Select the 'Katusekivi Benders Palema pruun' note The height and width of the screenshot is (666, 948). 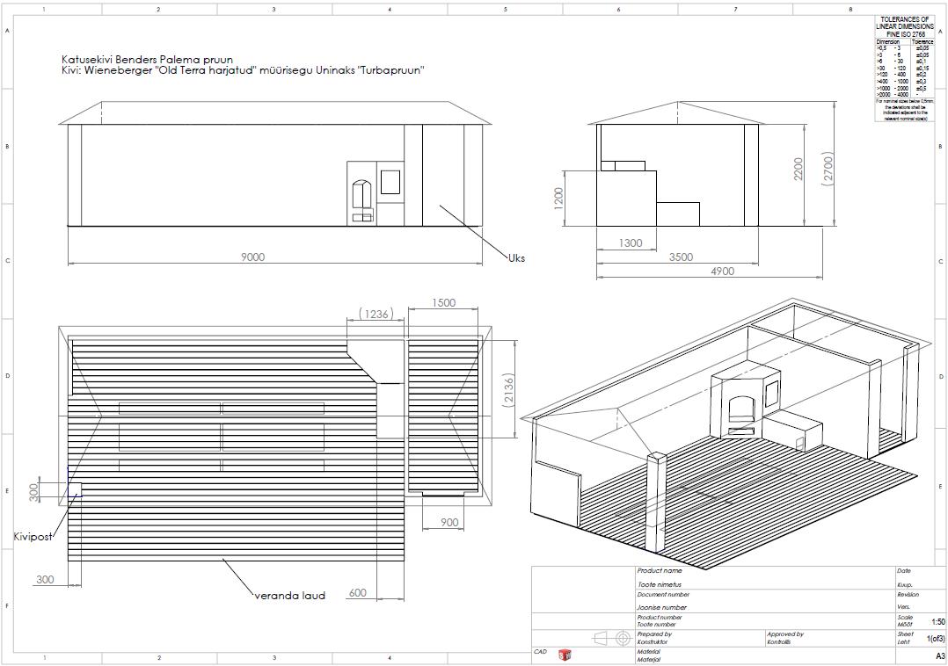[147, 59]
